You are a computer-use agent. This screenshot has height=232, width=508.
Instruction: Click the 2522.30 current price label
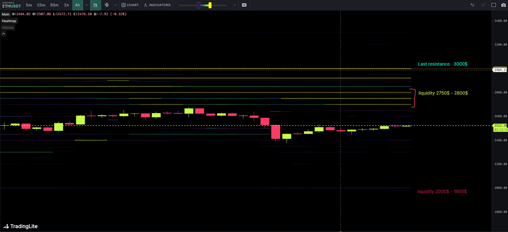(x=500, y=125)
